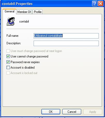Click the Description label
This screenshot has height=118, width=105.
tap(14, 43)
